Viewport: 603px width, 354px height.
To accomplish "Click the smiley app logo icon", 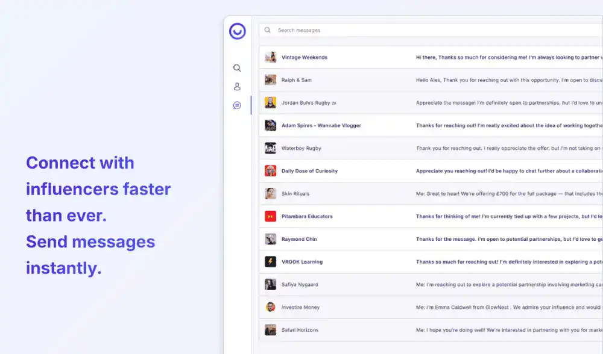I will point(237,31).
